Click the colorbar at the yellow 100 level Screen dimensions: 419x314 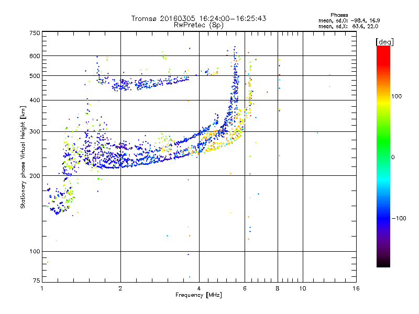[383, 96]
